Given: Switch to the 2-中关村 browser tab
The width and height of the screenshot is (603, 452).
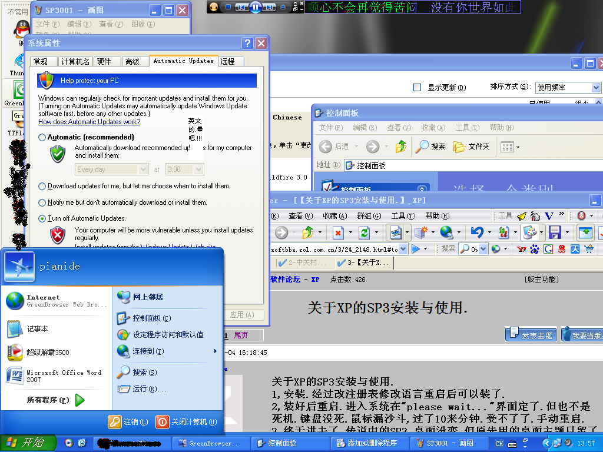Looking at the screenshot, I should (302, 262).
